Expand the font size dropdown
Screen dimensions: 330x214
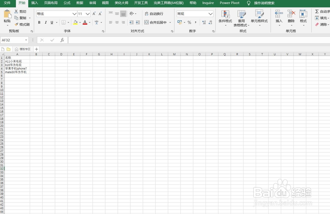(x=88, y=14)
